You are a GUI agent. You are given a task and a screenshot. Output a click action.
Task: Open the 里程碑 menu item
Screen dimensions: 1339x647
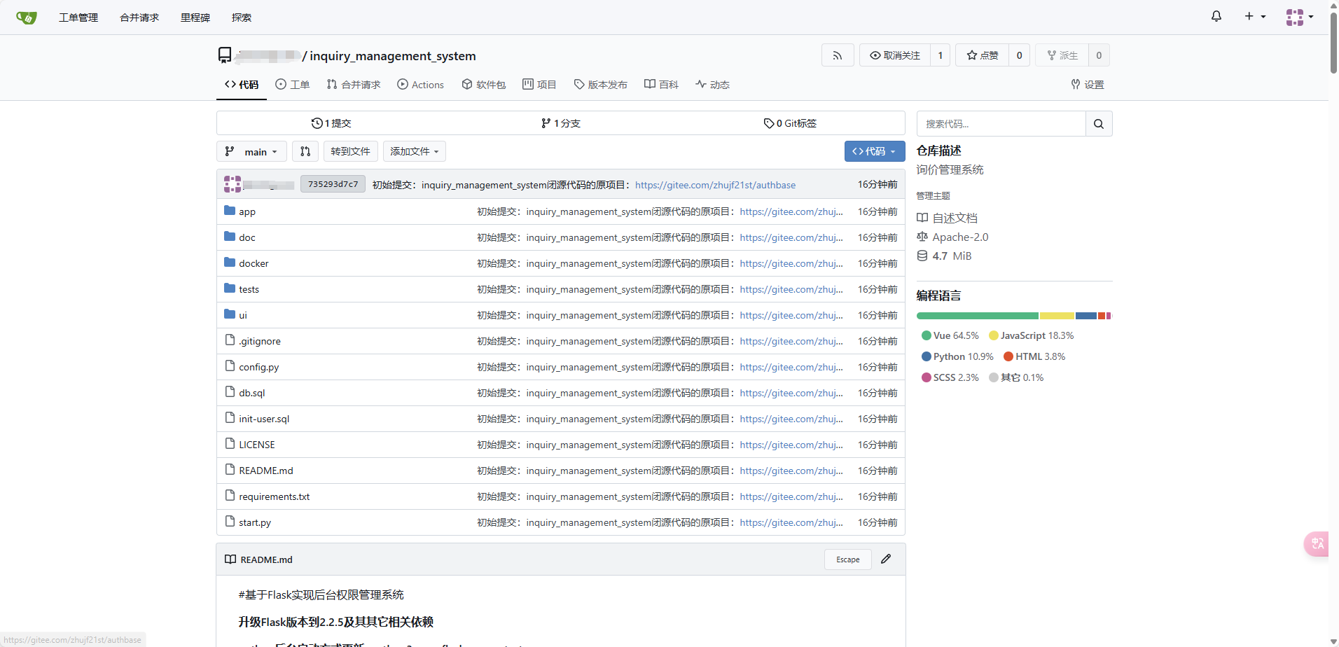click(195, 18)
